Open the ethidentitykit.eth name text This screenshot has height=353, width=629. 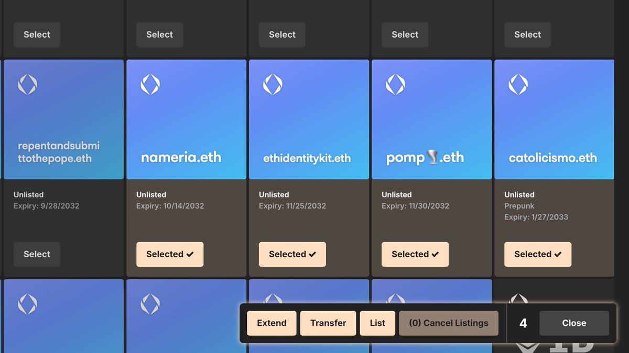pos(307,158)
